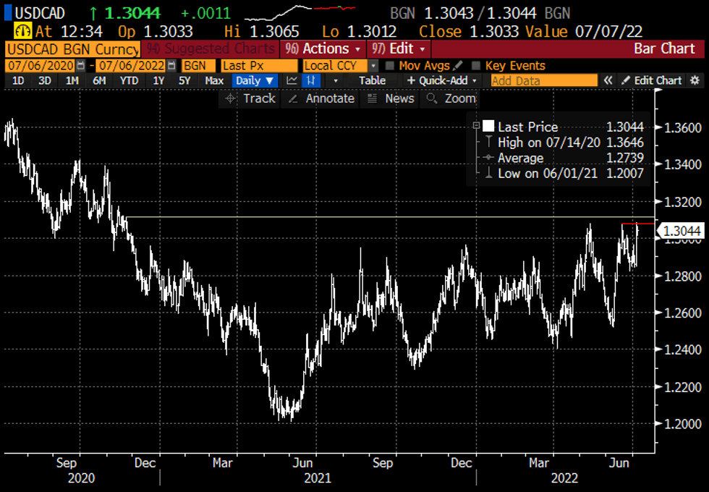Switch to Table view
Image resolution: width=709 pixels, height=492 pixels.
pyautogui.click(x=372, y=80)
